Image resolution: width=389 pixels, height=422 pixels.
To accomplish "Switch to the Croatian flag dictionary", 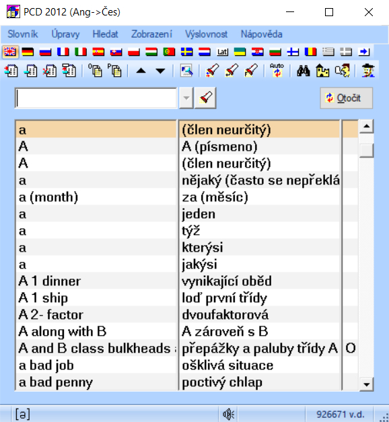I will pyautogui.click(x=257, y=52).
